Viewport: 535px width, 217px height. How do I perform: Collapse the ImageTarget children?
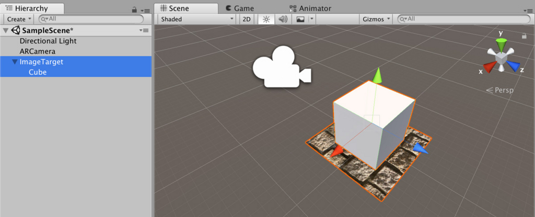point(14,62)
